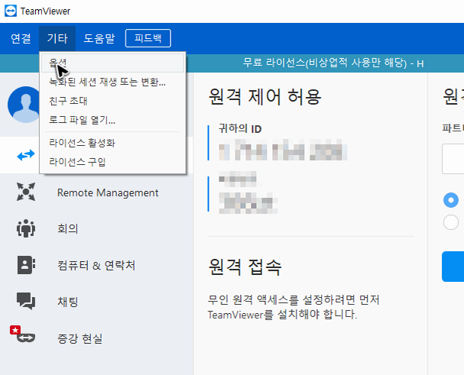Click the 피드백 button
464x375 pixels.
148,38
